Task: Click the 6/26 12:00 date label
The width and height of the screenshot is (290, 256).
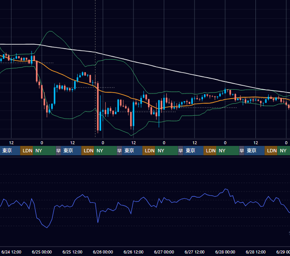Action: pos(133,252)
